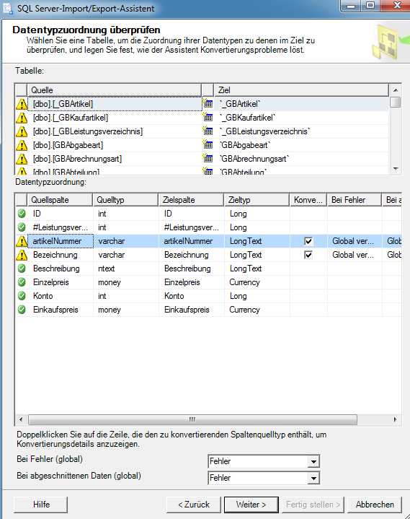Screen dimensions: 410x519
Task: Click green check icon in Konto row
Action: (x=22, y=295)
